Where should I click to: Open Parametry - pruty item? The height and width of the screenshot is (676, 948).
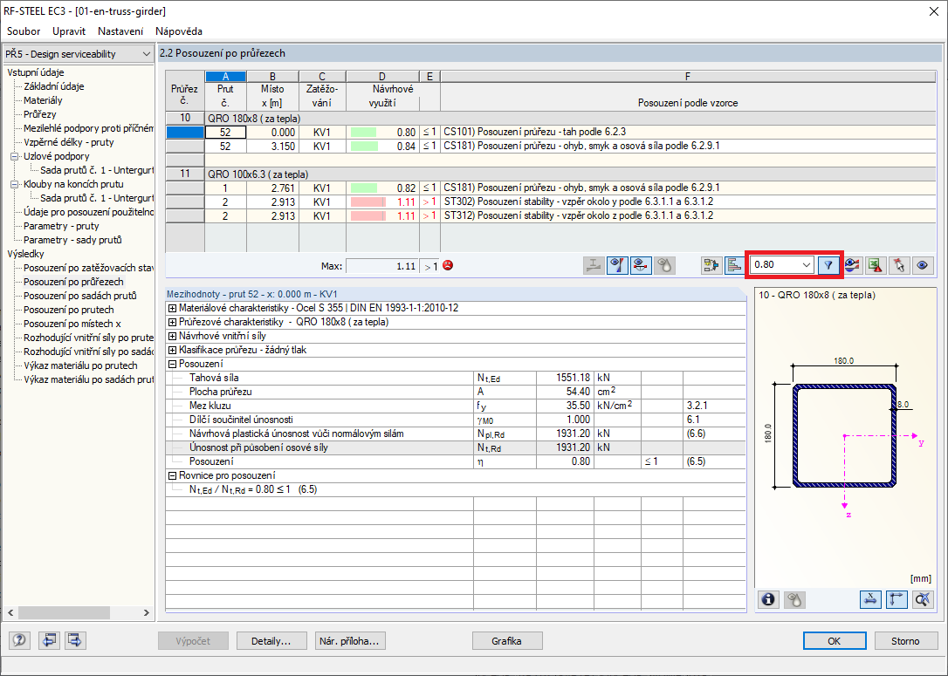(x=61, y=226)
